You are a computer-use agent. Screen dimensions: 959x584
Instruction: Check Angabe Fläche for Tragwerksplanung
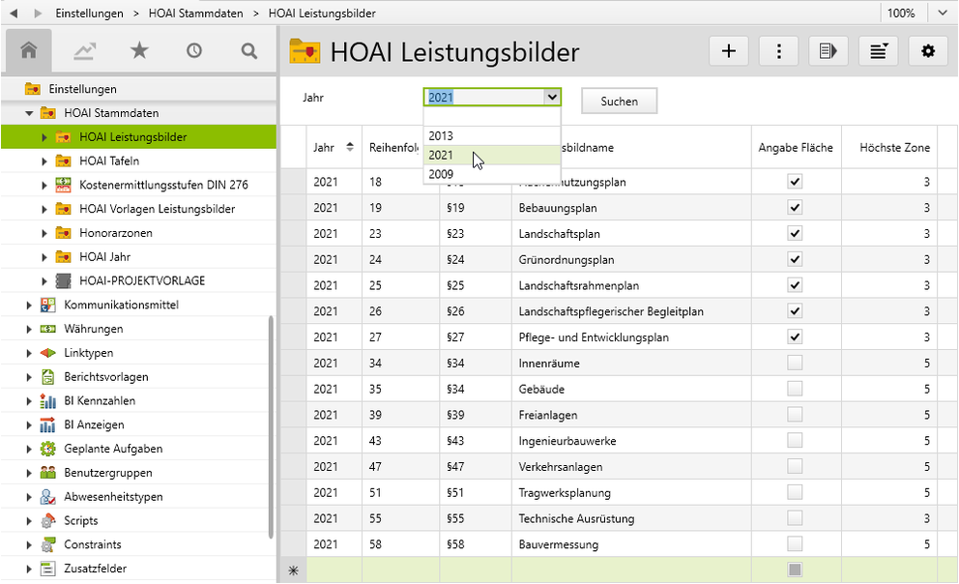tap(795, 492)
